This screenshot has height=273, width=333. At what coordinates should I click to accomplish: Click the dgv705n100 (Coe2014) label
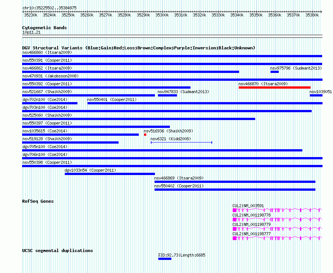45,147
